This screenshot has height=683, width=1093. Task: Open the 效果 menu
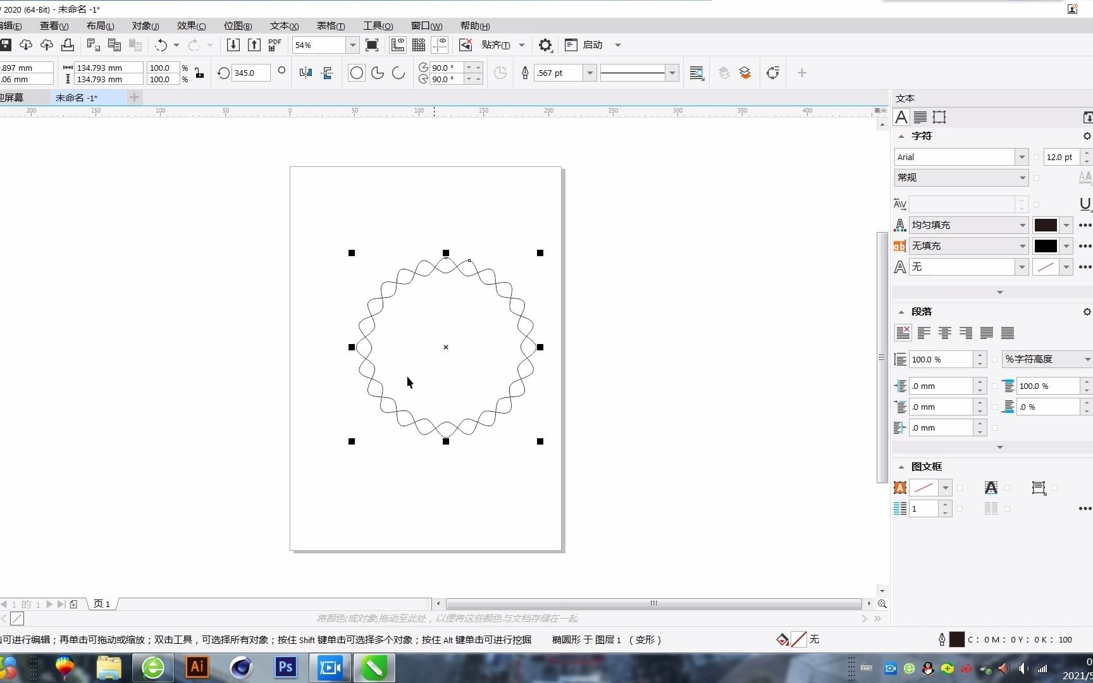[191, 26]
